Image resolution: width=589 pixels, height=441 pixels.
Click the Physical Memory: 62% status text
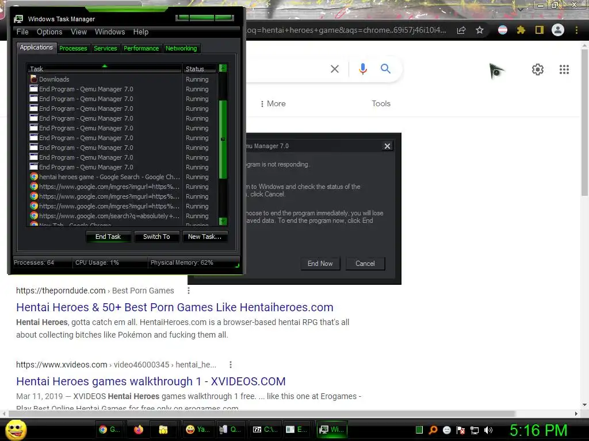click(182, 262)
